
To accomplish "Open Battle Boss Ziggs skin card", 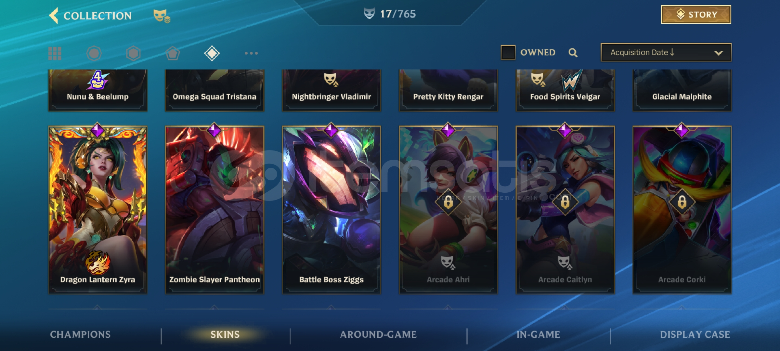I will click(331, 210).
